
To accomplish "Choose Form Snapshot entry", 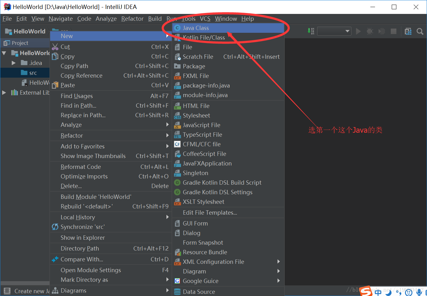I will pos(228,242).
